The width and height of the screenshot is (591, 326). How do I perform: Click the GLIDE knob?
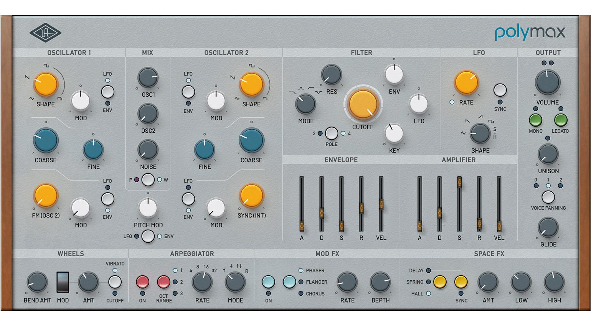pos(548,227)
